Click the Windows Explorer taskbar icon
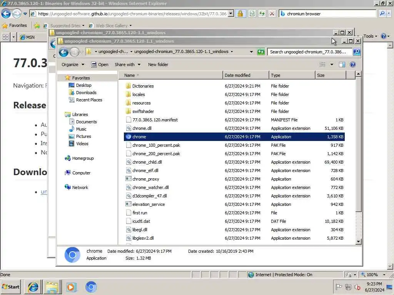The height and width of the screenshot is (295, 394). point(52,287)
